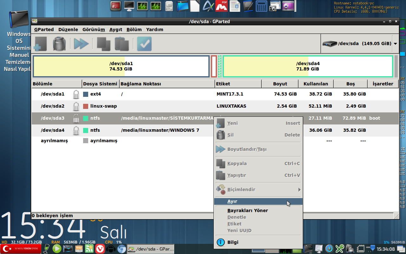Launch the screenshot camera tool in the top dock
The width and height of the screenshot is (406, 254).
[x=275, y=6]
